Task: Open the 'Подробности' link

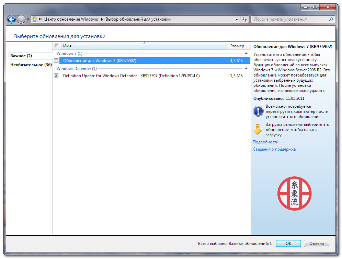Action: [265, 142]
